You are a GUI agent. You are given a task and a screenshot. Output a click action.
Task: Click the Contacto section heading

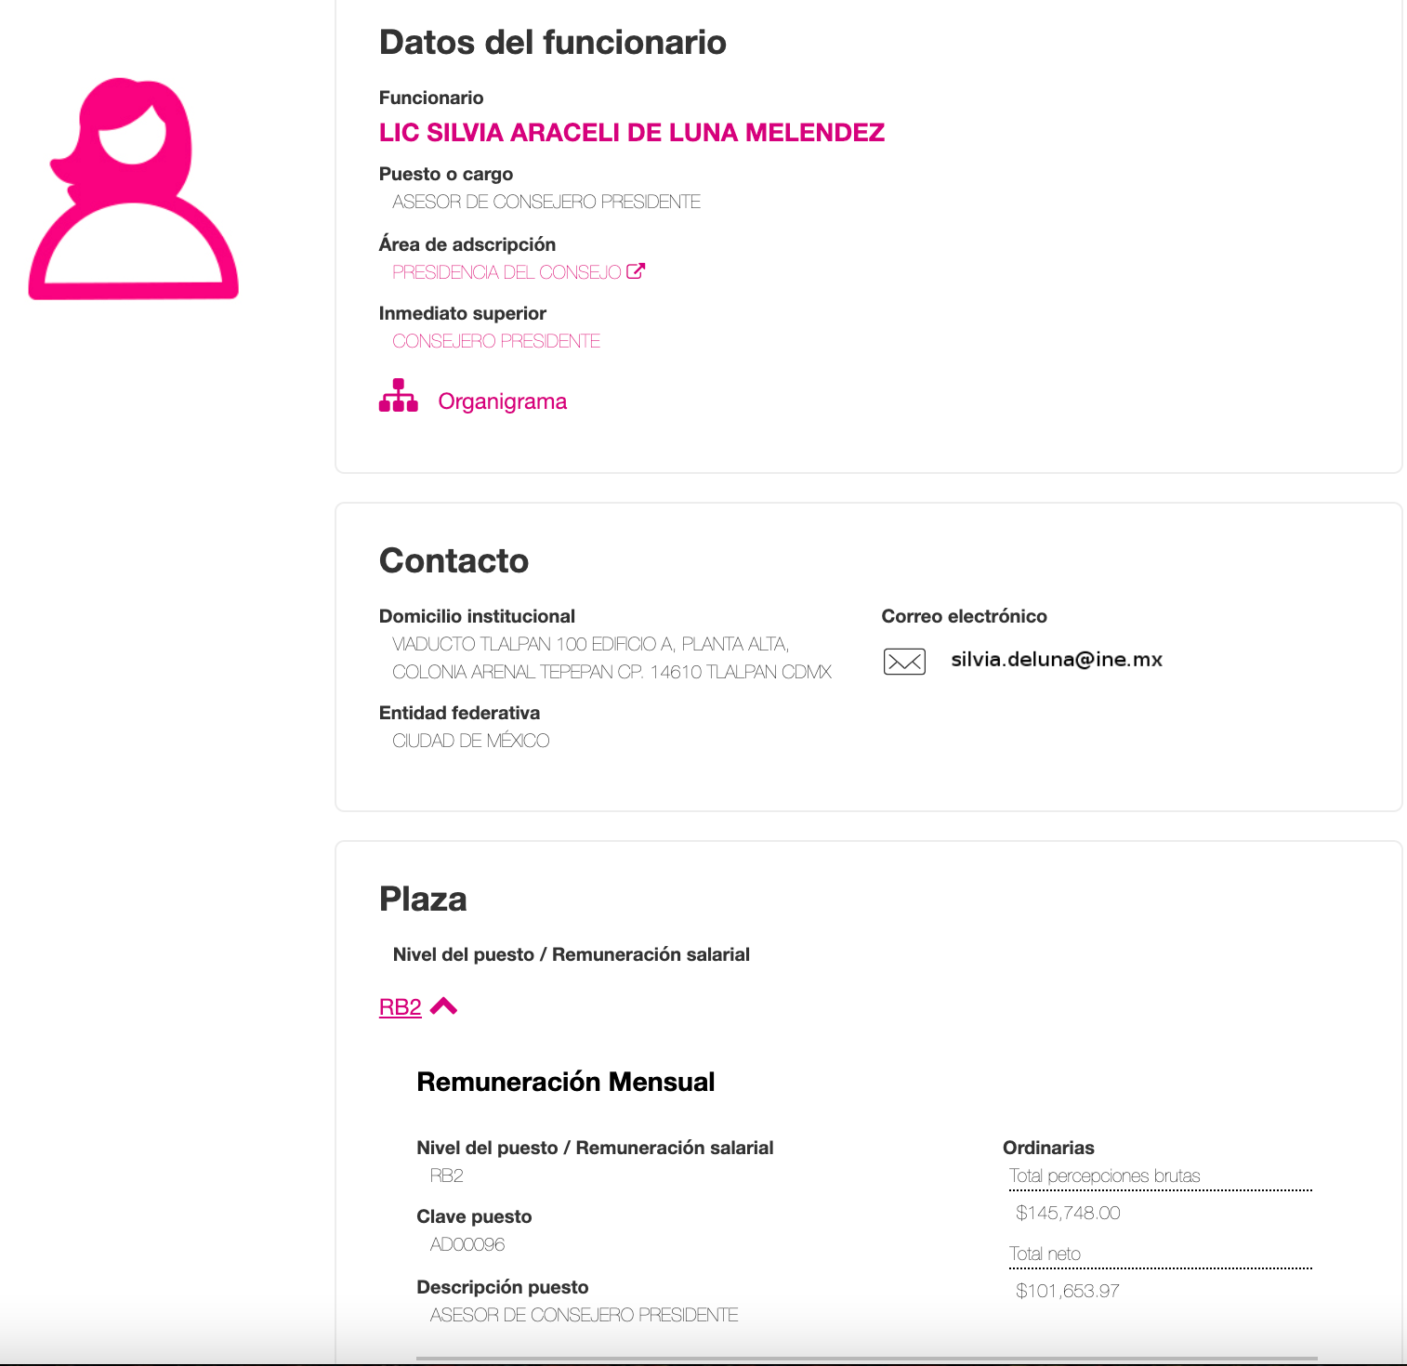point(454,561)
